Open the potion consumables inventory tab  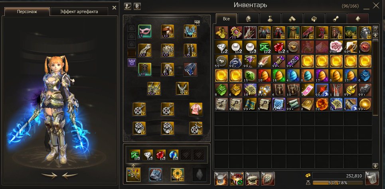270,19
